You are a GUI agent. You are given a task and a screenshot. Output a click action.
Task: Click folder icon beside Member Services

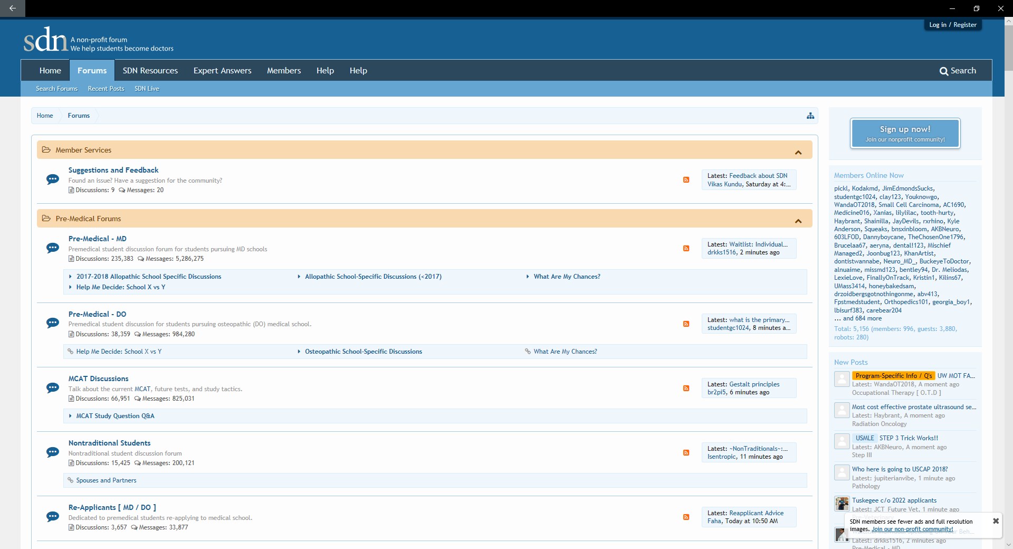46,150
